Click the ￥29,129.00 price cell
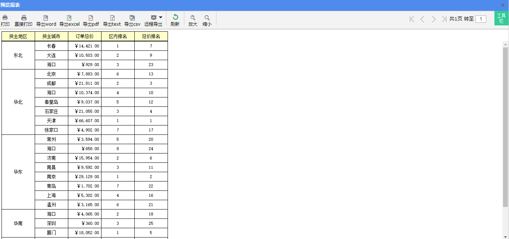This screenshot has width=509, height=239. [85, 177]
